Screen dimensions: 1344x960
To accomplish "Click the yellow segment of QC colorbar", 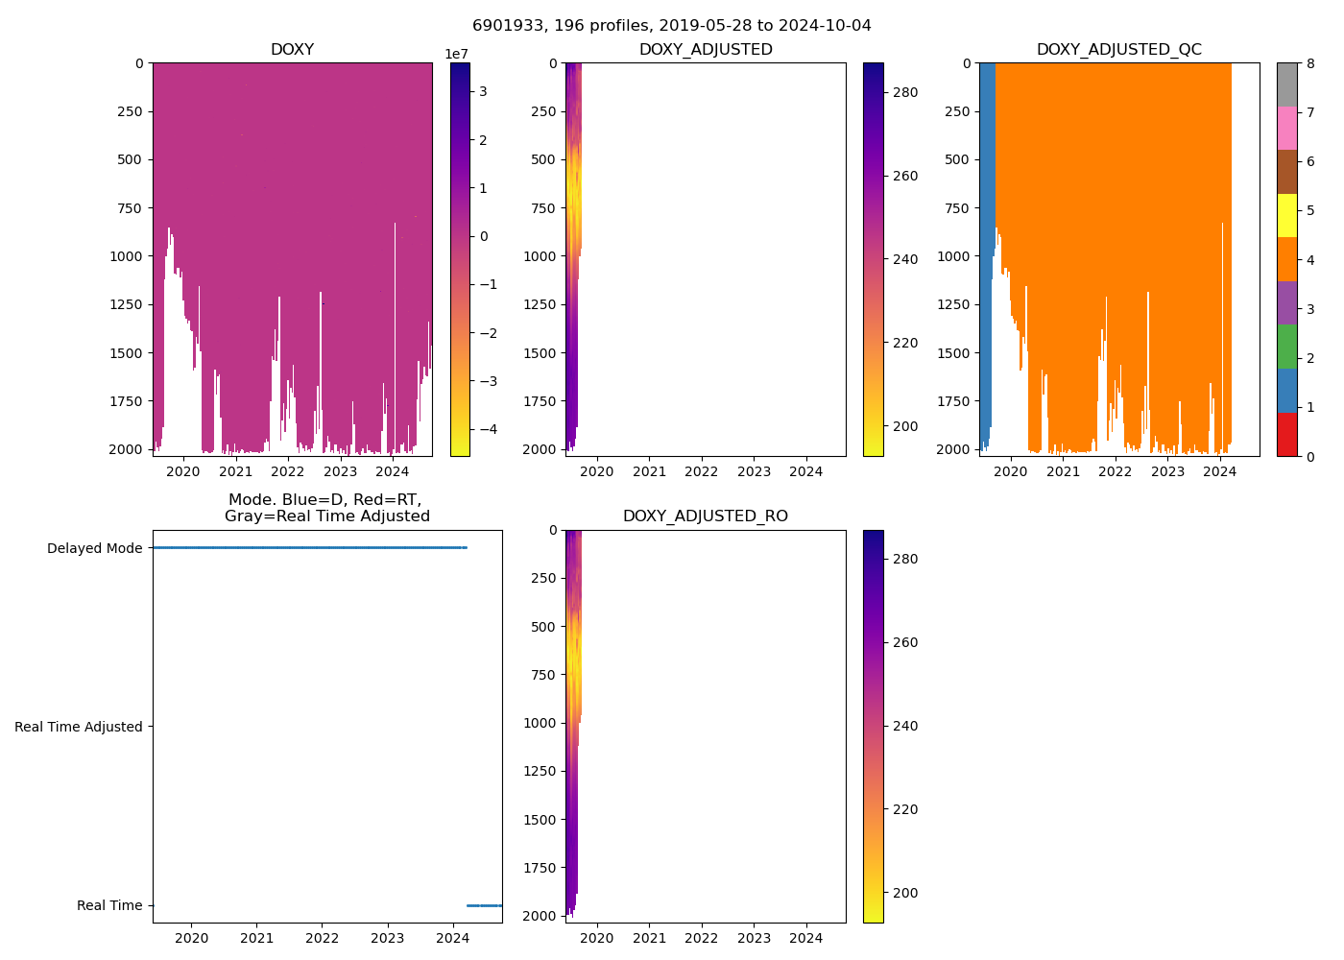I will point(1286,215).
